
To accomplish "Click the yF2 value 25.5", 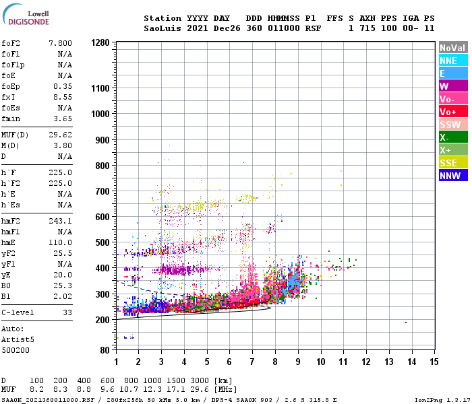I will coord(63,254).
